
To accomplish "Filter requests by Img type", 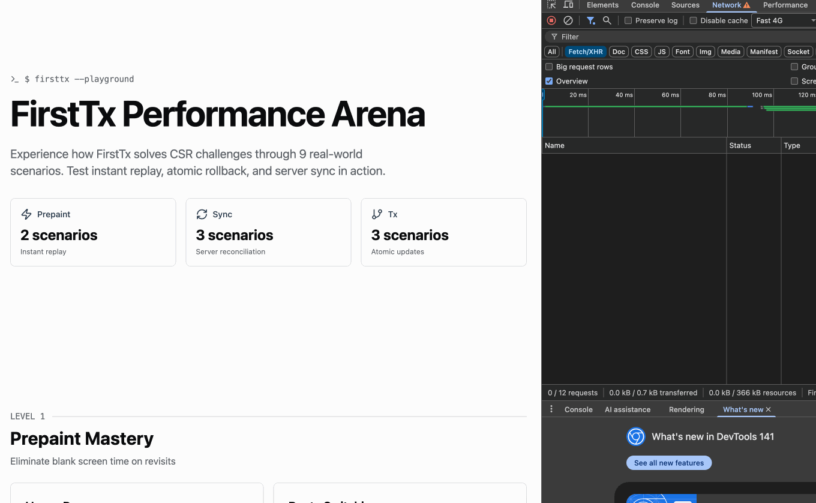I will coord(705,52).
